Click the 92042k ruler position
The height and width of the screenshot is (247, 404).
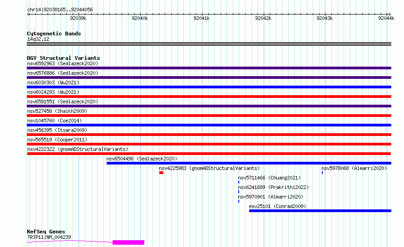263,18
